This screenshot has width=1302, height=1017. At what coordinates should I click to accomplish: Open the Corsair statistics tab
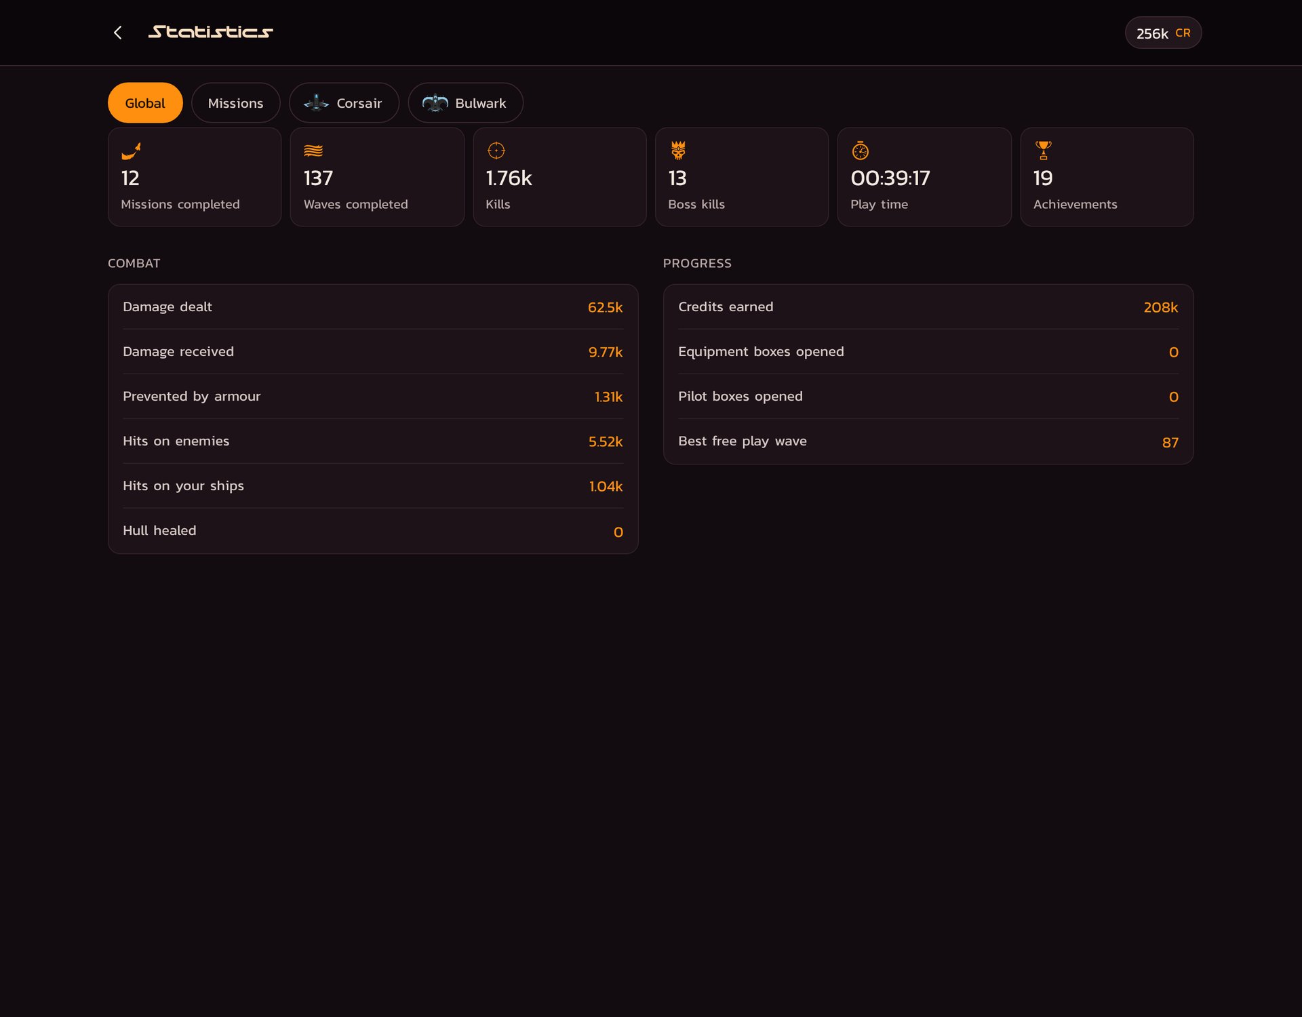tap(344, 103)
